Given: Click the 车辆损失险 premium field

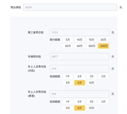Looking at the screenshot, I should 79,57.
